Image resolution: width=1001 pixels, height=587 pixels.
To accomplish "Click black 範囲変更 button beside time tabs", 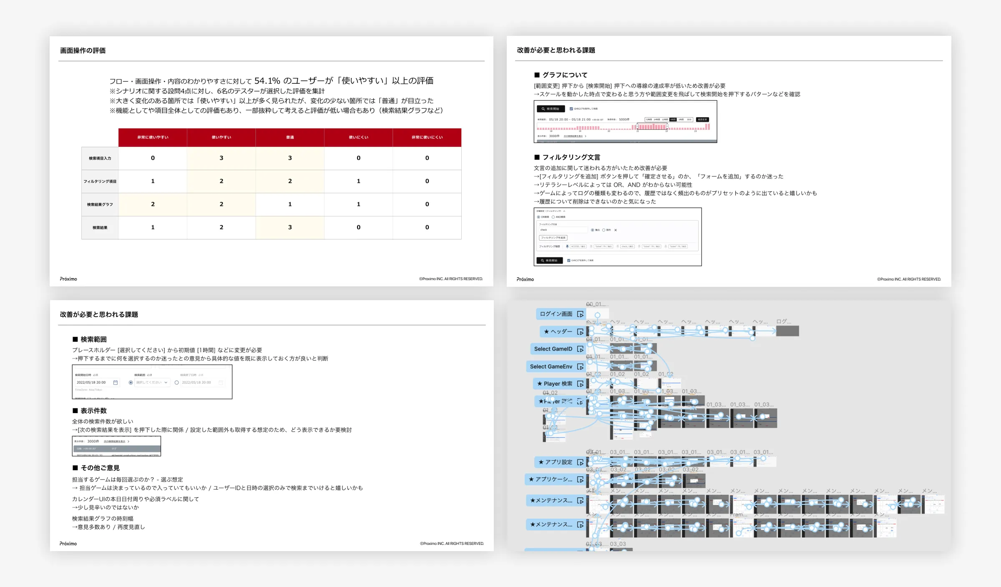I will pos(702,120).
